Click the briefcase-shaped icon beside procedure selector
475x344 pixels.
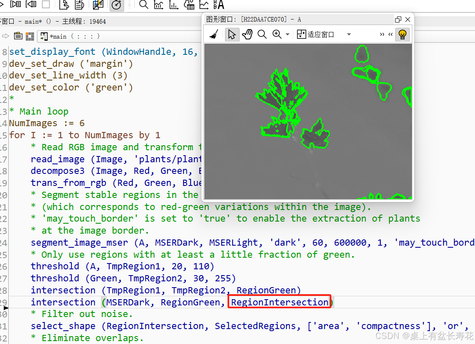point(18,37)
